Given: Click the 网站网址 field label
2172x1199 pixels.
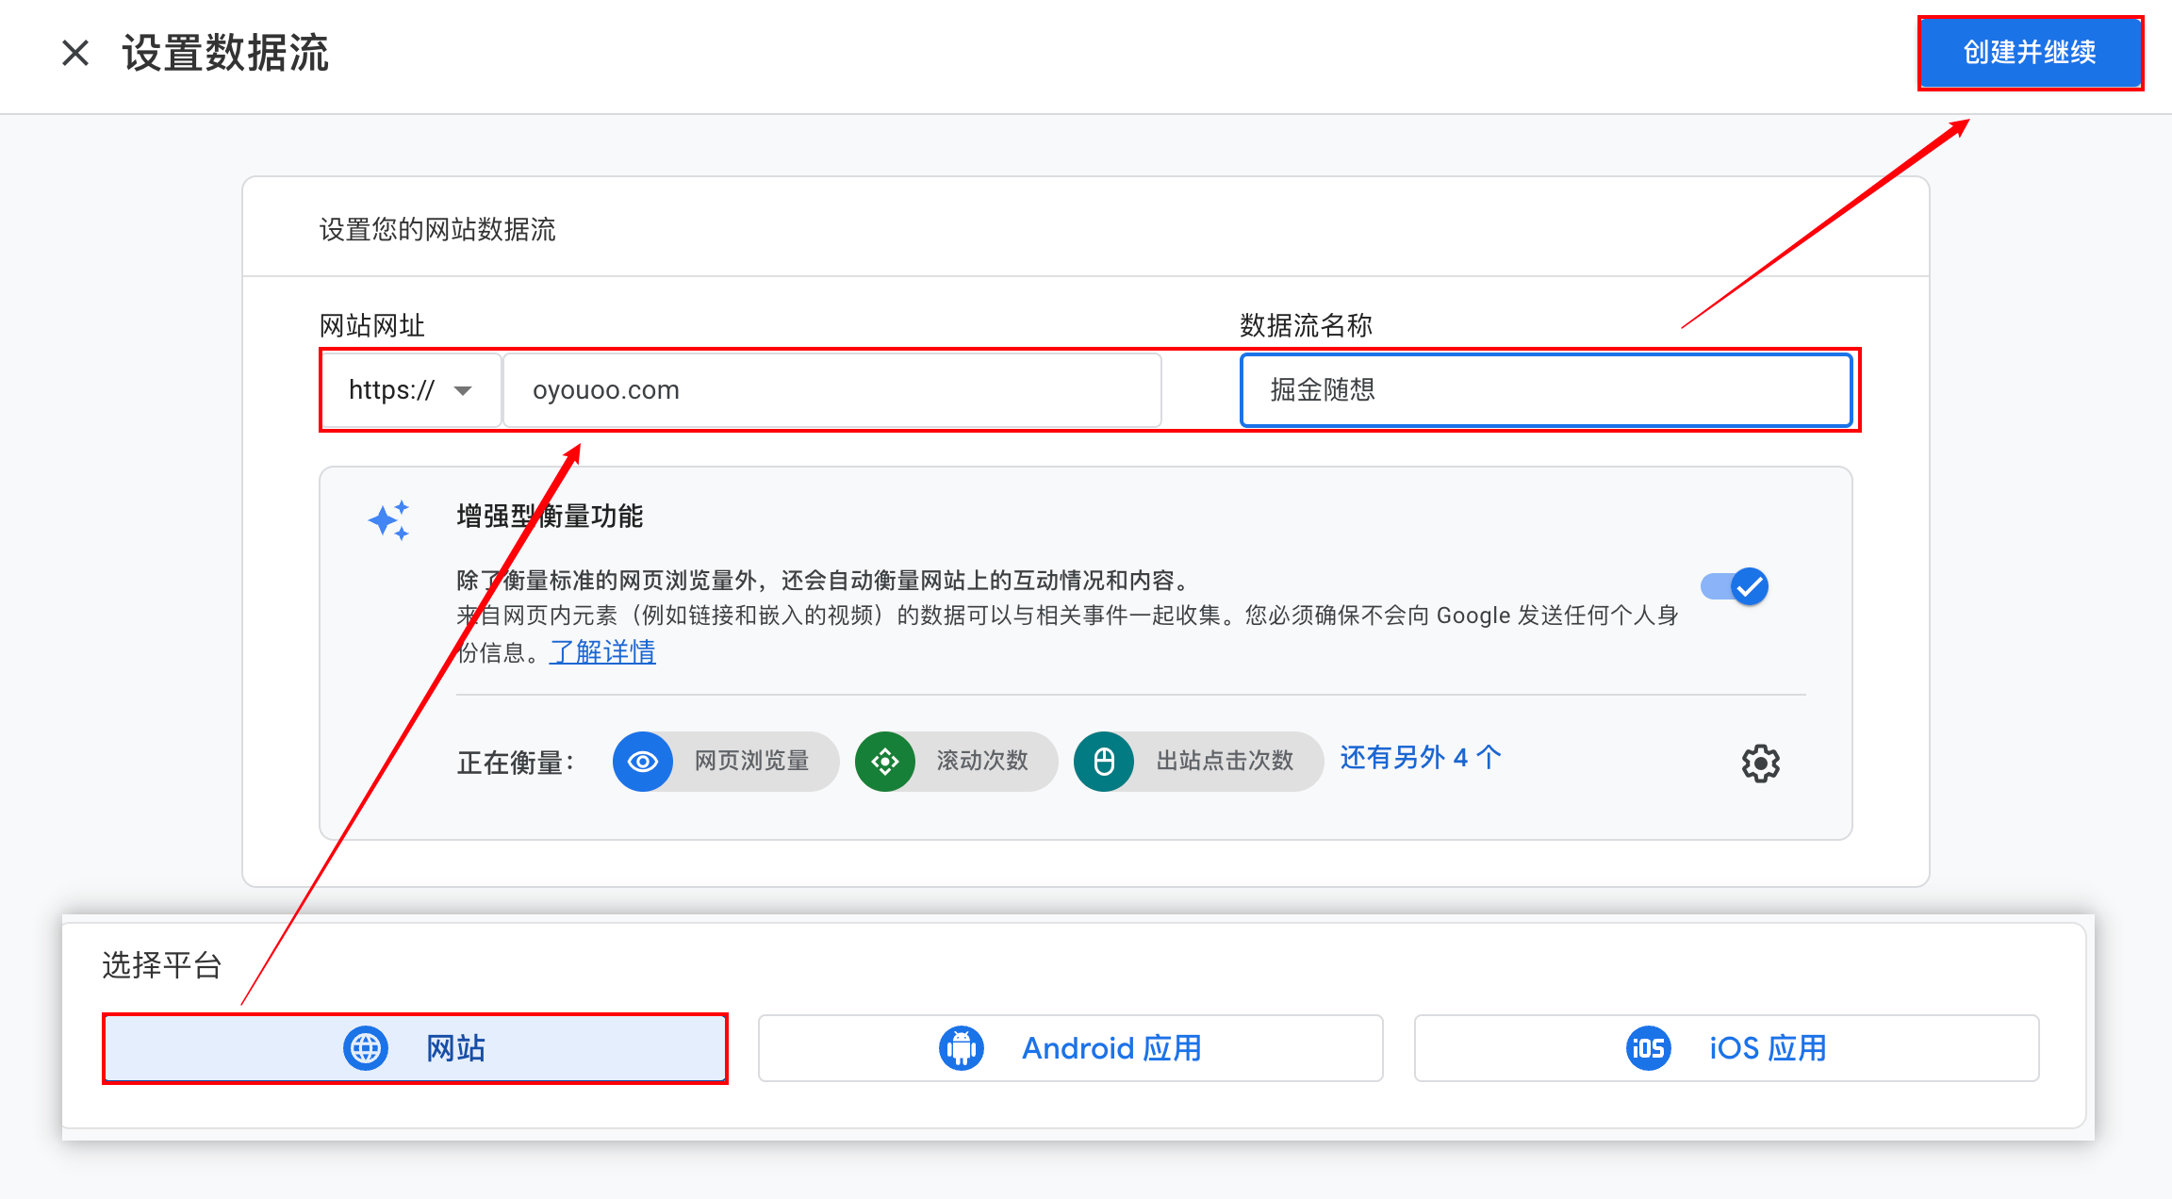Looking at the screenshot, I should click(372, 325).
